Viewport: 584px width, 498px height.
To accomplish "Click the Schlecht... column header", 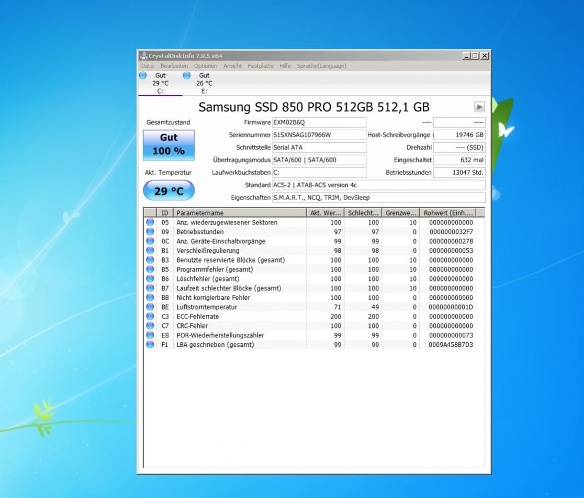I will point(363,213).
